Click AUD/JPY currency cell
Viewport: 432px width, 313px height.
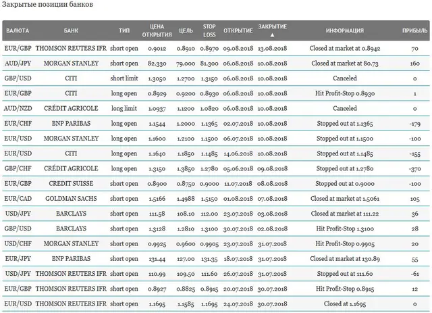pos(18,64)
